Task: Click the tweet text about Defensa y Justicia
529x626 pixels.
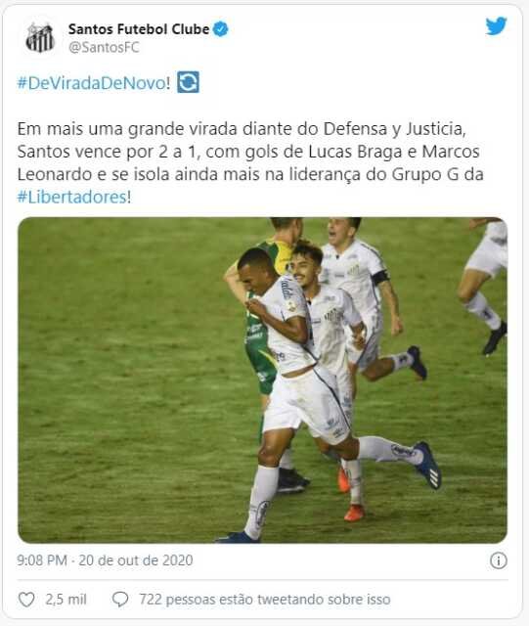Action: (x=250, y=162)
